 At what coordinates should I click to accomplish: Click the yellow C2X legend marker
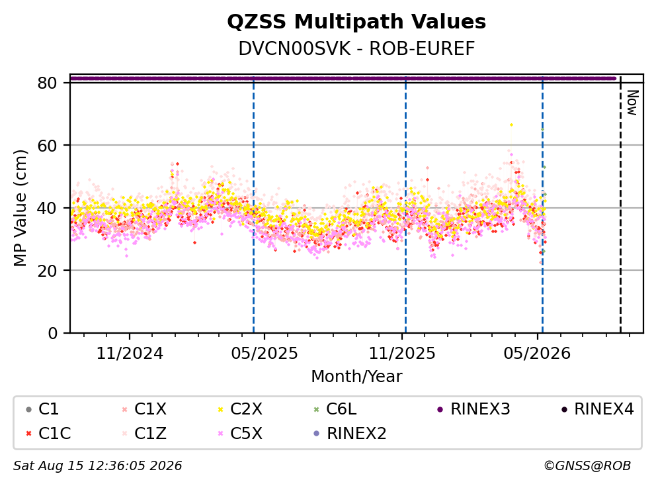tap(220, 409)
